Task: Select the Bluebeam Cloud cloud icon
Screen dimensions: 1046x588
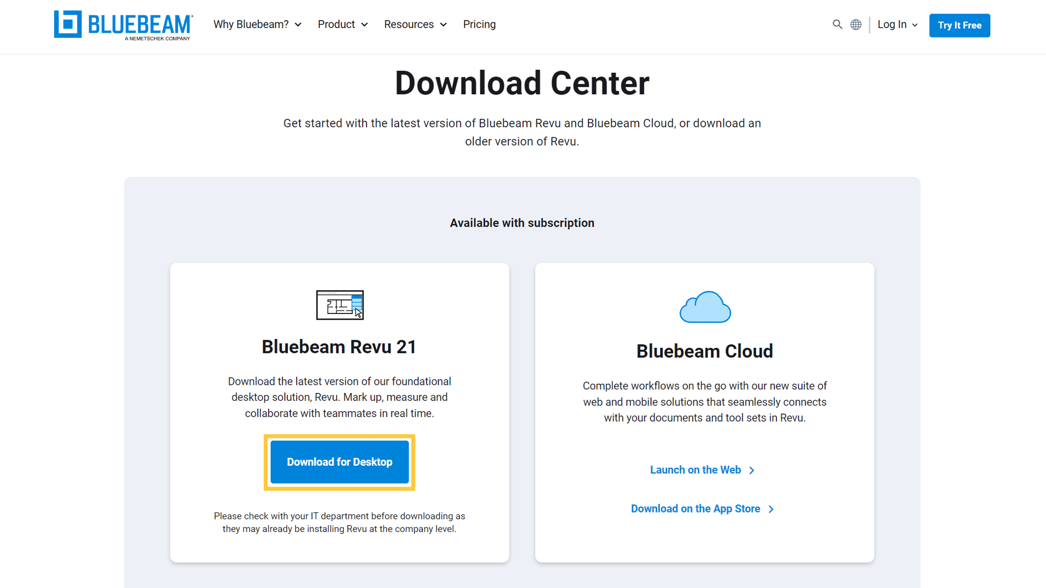Action: (705, 307)
